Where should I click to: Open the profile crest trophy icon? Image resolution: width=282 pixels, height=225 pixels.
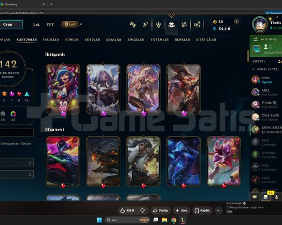[158, 25]
